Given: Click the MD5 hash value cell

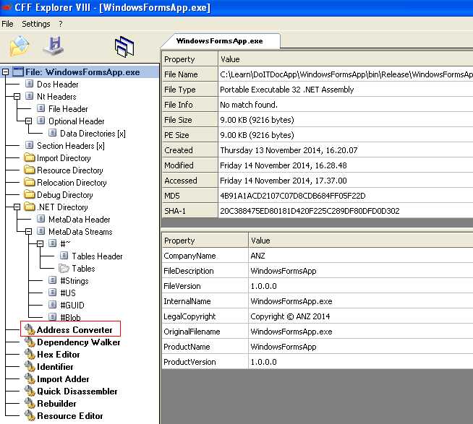Looking at the screenshot, I should pyautogui.click(x=346, y=196).
